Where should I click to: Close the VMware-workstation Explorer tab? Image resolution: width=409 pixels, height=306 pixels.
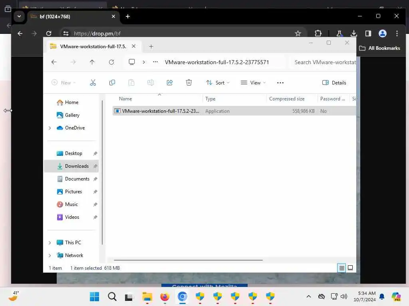point(133,46)
